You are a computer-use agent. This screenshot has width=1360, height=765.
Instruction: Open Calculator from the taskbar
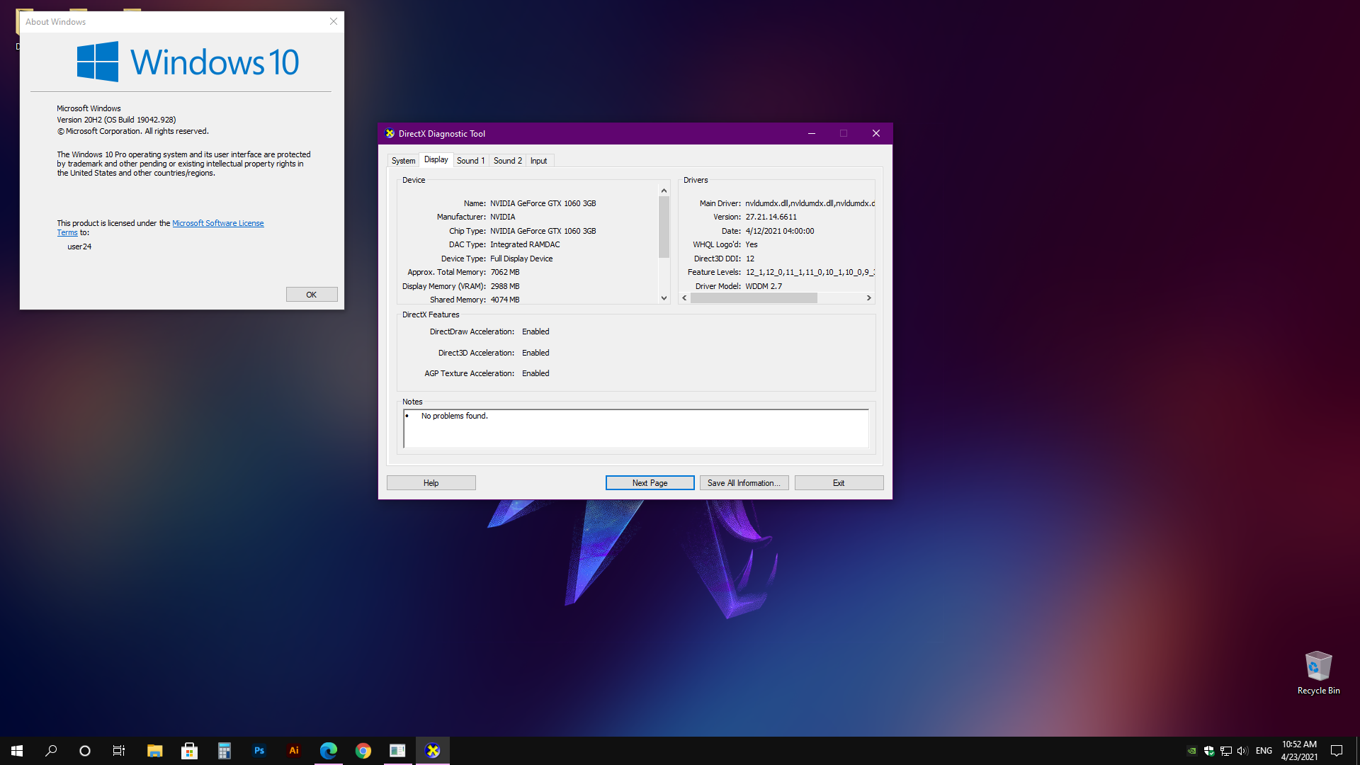224,751
